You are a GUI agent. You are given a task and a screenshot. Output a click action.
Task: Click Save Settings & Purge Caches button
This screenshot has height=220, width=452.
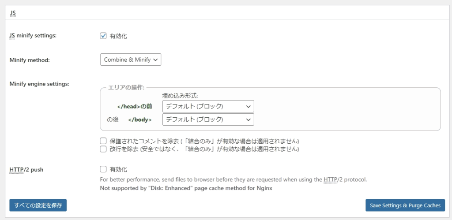405,205
